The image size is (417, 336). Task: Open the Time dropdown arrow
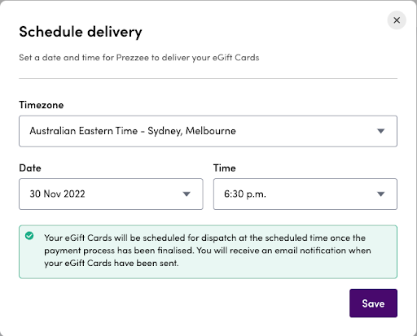coord(381,194)
